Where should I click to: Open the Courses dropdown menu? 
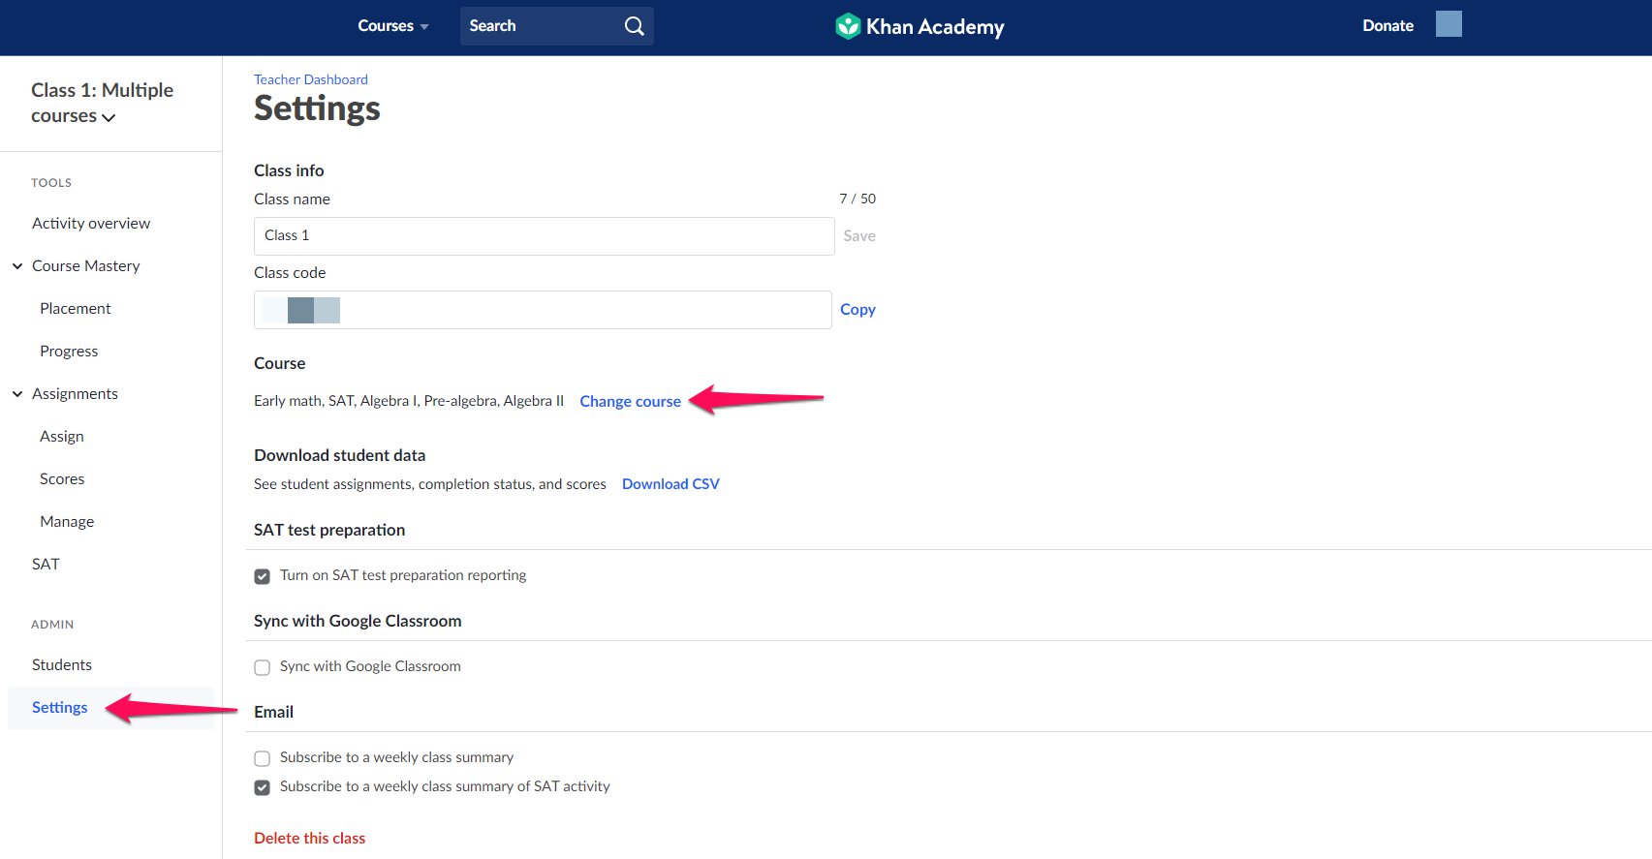(x=393, y=26)
